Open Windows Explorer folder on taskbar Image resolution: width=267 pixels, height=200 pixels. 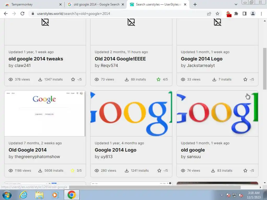click(x=39, y=195)
